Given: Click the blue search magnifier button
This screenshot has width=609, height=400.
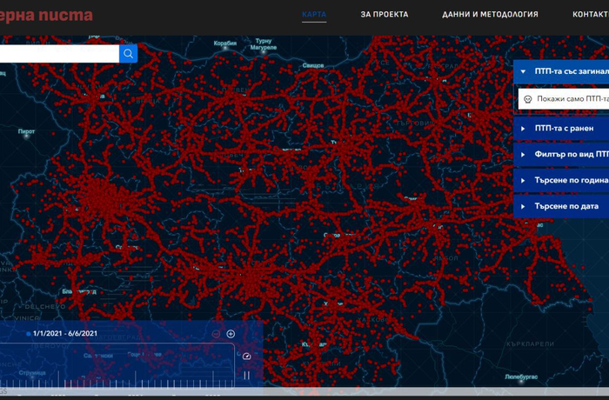Looking at the screenshot, I should point(128,54).
